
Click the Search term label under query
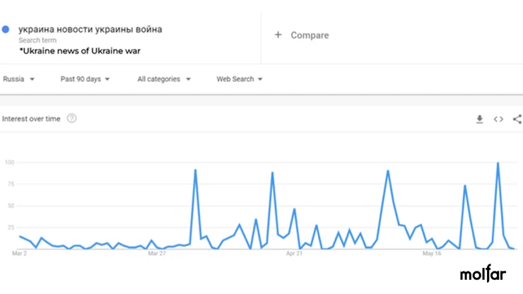[x=37, y=40]
